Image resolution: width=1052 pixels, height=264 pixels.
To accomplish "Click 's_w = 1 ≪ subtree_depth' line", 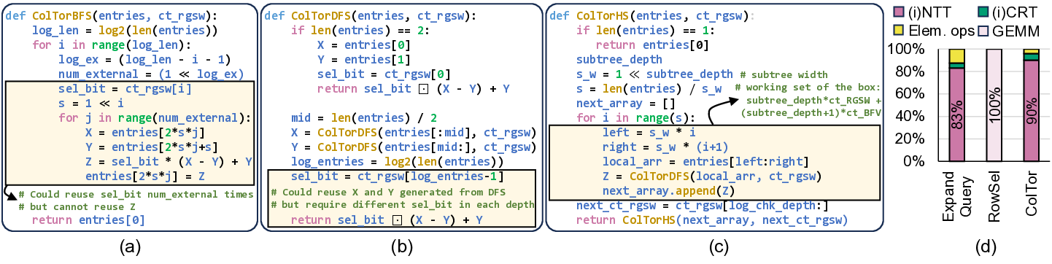I will (x=654, y=74).
